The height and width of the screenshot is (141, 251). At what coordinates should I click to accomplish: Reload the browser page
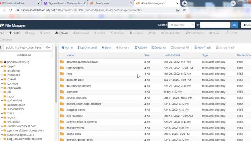coord(10,10)
